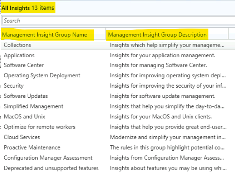235x176 pixels.
Task: Select the Cloud Services group
Action: 22,137
